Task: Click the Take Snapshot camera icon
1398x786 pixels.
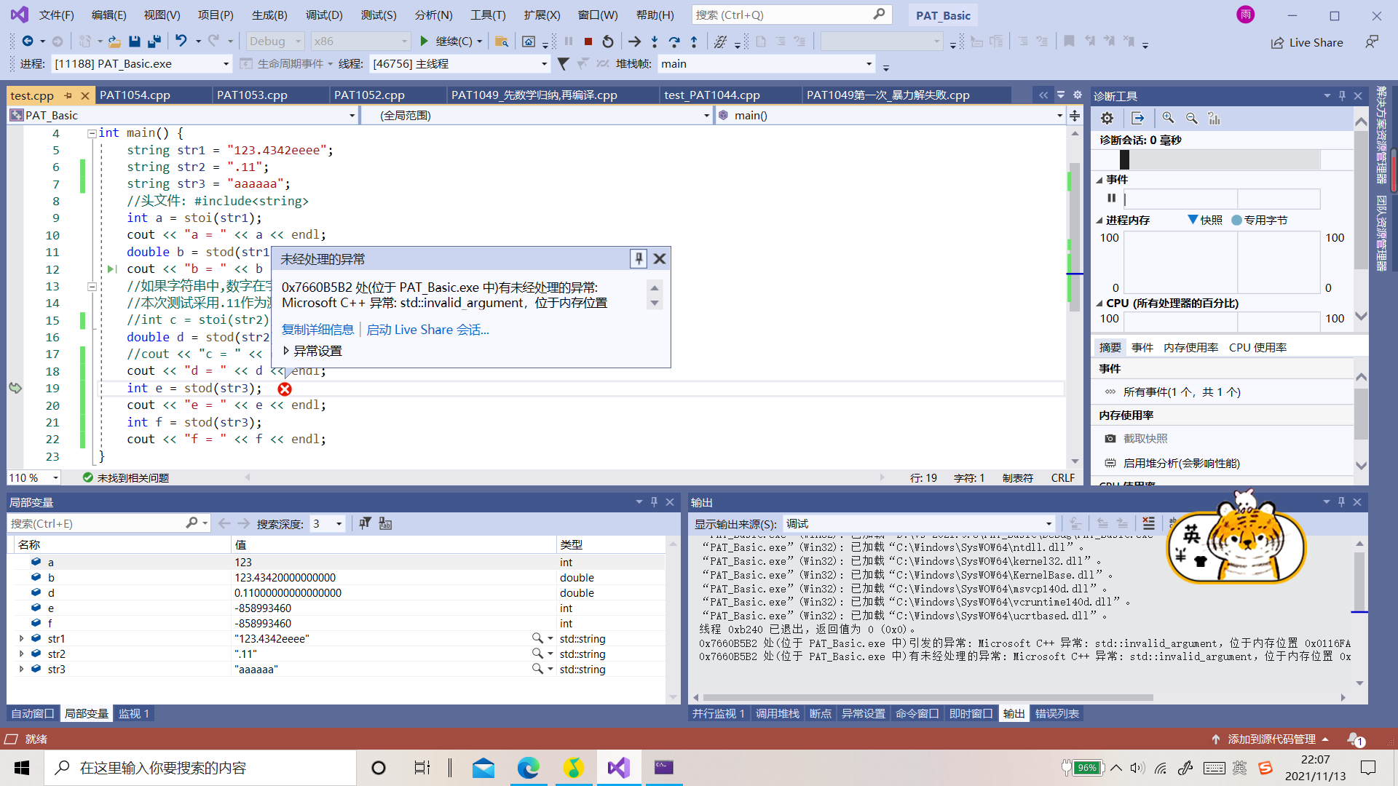Action: point(1110,438)
